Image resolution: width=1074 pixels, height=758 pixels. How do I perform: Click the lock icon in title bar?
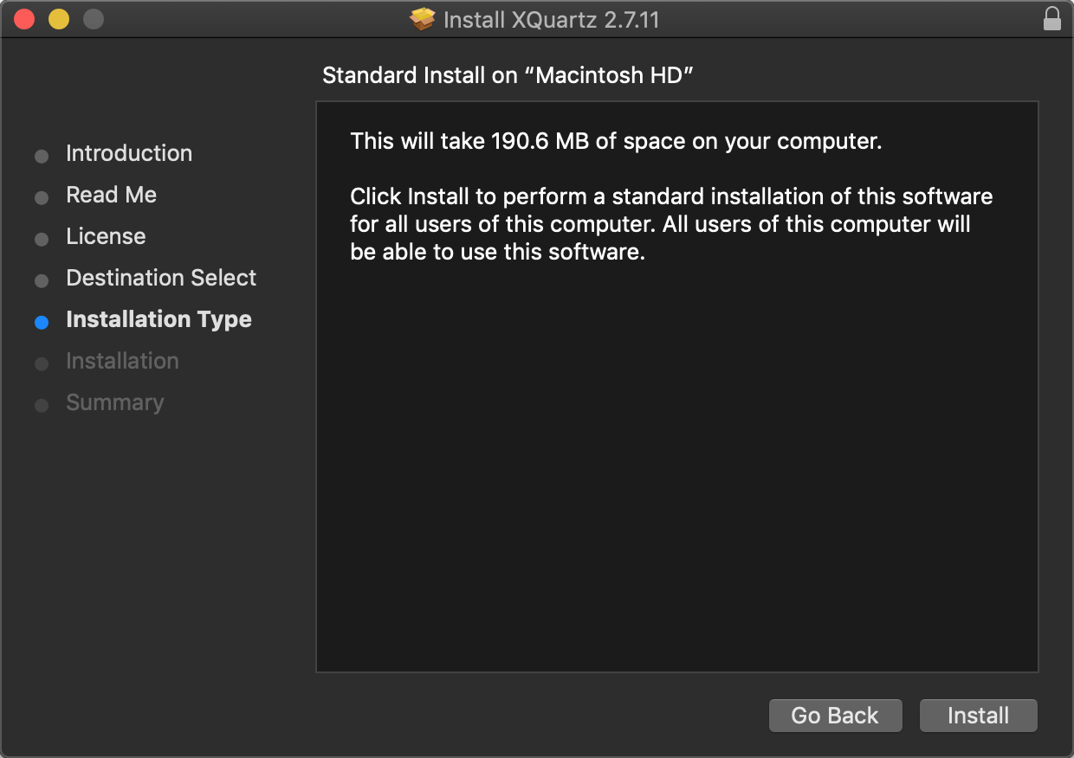(1052, 19)
